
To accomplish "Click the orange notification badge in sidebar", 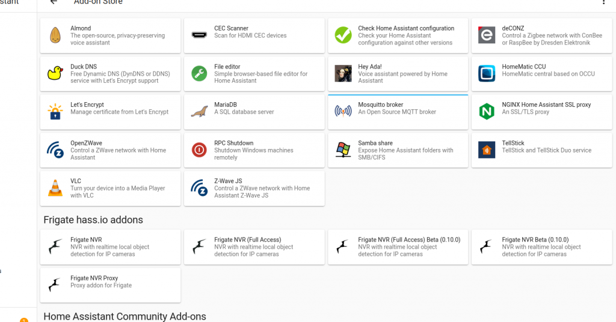I will (24, 320).
